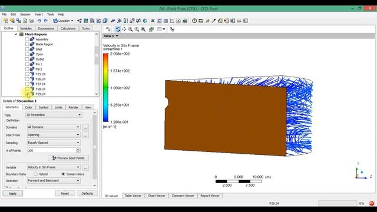377x212 pixels.
Task: Click Fit View magnifier icon
Action: [x=143, y=29]
